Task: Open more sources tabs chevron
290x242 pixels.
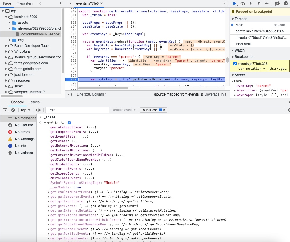Action: pyautogui.click(x=40, y=3)
